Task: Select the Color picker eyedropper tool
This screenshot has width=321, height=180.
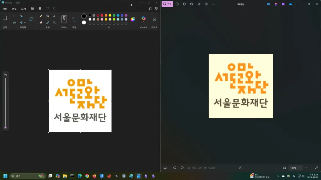Action: click(x=48, y=23)
